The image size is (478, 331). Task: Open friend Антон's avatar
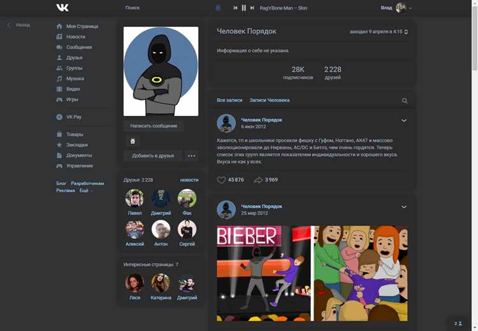pyautogui.click(x=161, y=229)
